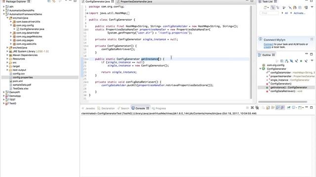The image size is (316, 177).
Task: Toggle Word Wrap in Console toolbar
Action: coord(273,108)
